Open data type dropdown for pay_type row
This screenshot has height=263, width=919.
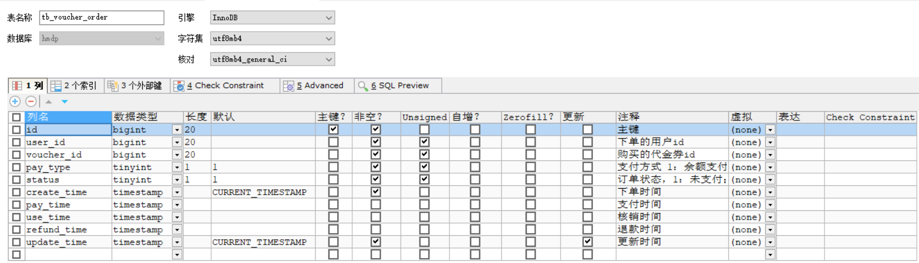177,167
